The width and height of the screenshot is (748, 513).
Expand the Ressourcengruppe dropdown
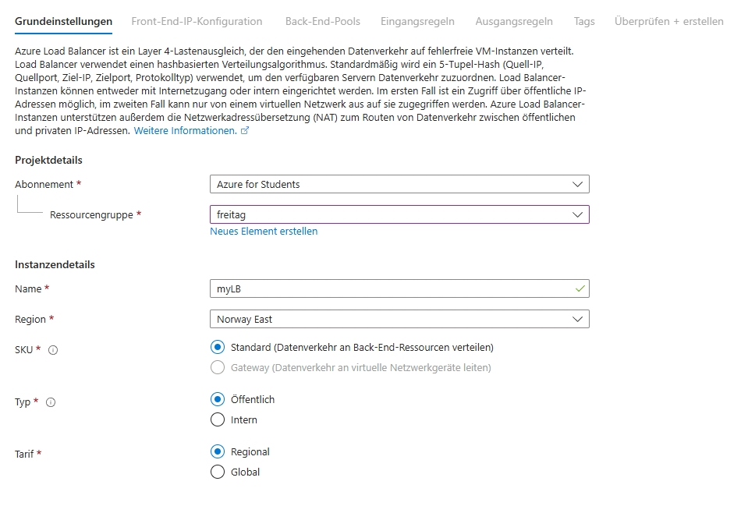point(399,214)
